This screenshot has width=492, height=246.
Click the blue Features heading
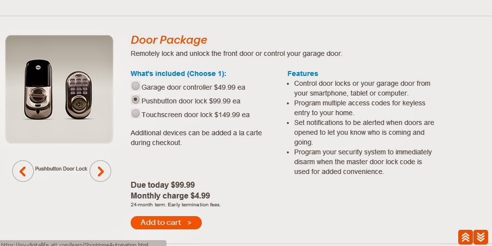pyautogui.click(x=303, y=74)
